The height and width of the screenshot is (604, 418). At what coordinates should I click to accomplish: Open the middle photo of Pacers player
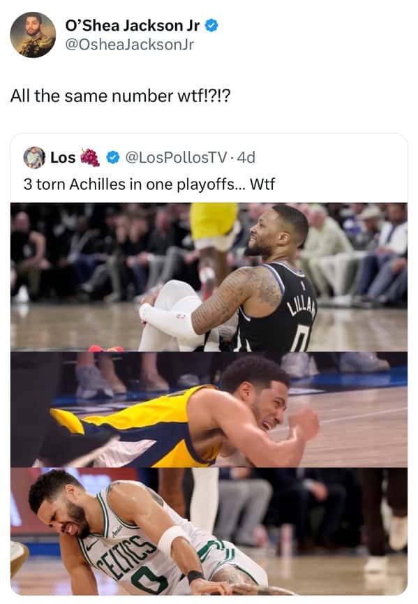(x=209, y=409)
